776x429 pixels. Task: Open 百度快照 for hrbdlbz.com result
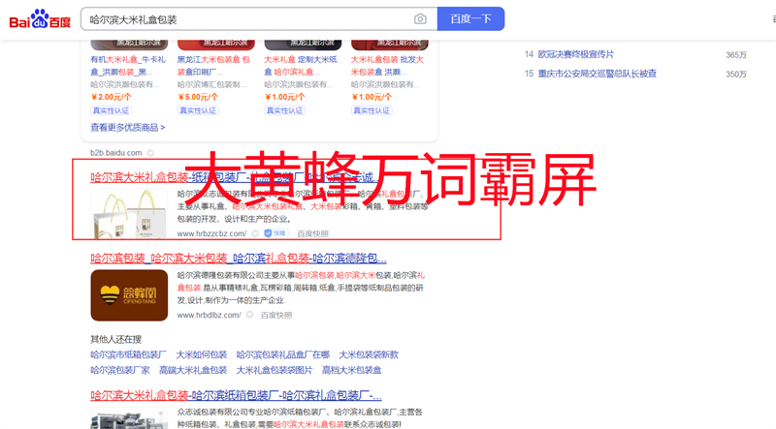pyautogui.click(x=276, y=315)
